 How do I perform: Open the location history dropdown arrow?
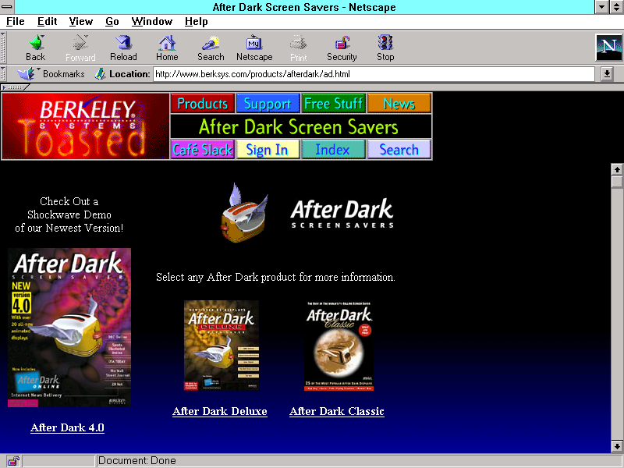tap(607, 73)
